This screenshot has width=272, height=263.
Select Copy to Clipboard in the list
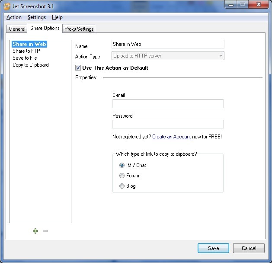(30, 65)
